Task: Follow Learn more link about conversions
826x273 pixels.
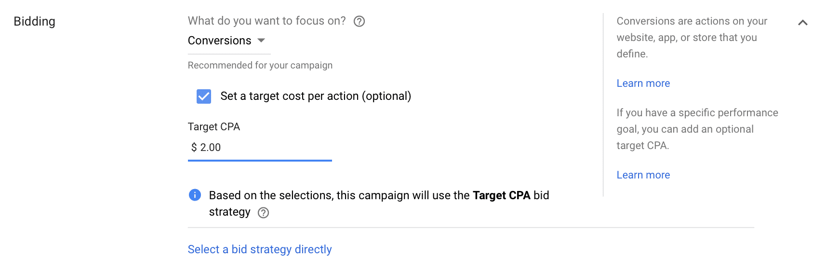Action: (x=643, y=83)
